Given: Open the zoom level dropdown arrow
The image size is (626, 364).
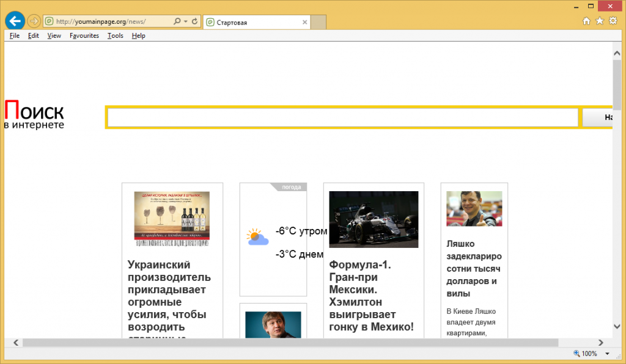Looking at the screenshot, I should tap(607, 354).
